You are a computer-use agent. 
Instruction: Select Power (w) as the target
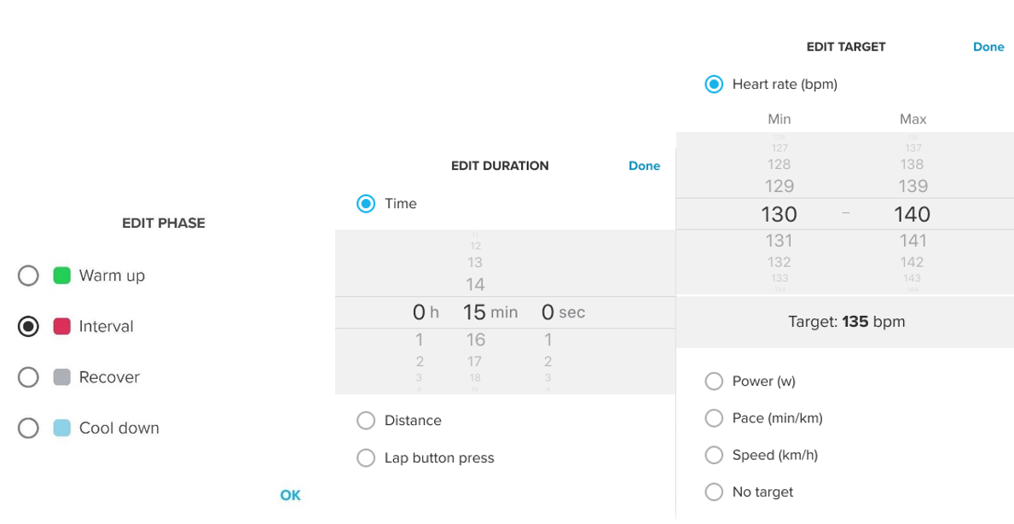pos(714,381)
